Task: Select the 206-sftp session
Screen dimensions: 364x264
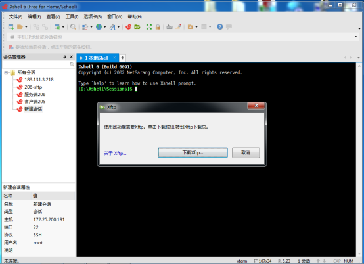Action: pyautogui.click(x=34, y=87)
